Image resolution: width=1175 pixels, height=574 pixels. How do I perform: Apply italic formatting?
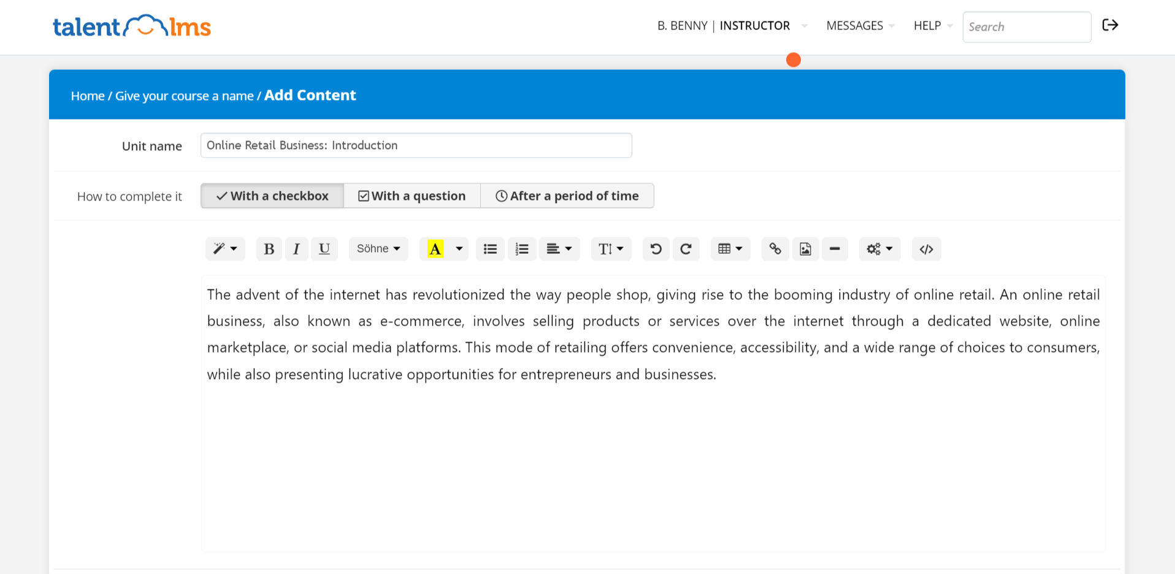pos(296,249)
